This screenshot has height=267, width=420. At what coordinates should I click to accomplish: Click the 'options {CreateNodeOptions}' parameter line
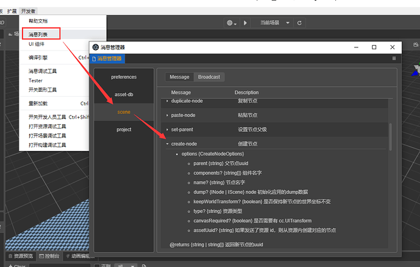click(x=212, y=154)
